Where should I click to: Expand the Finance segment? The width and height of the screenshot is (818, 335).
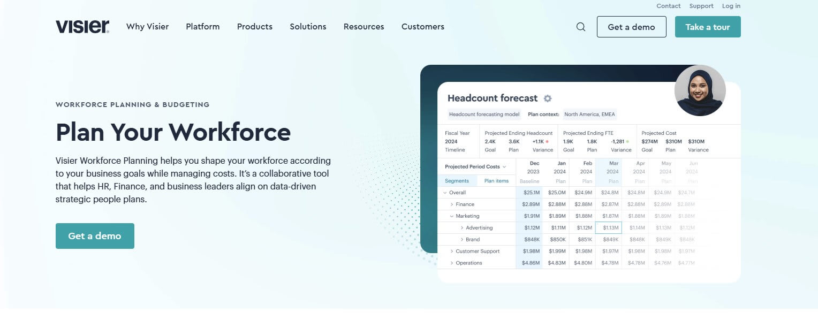[x=451, y=204]
